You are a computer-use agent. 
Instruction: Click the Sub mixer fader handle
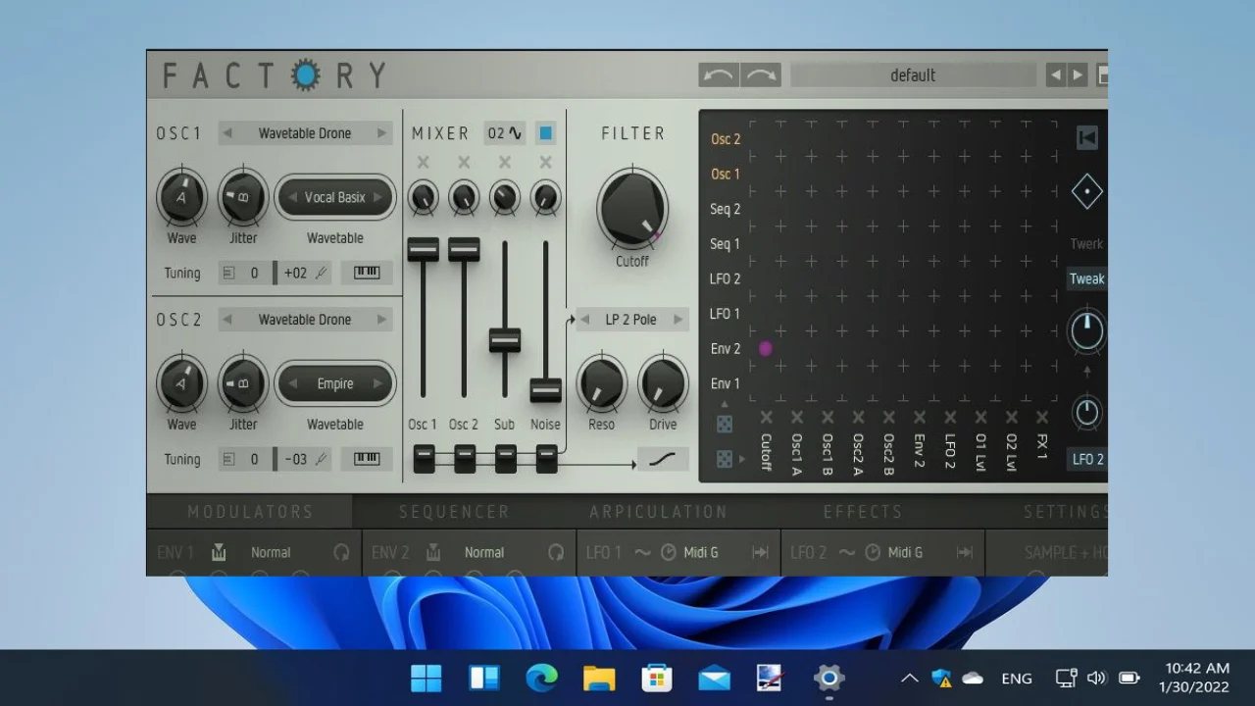[505, 340]
